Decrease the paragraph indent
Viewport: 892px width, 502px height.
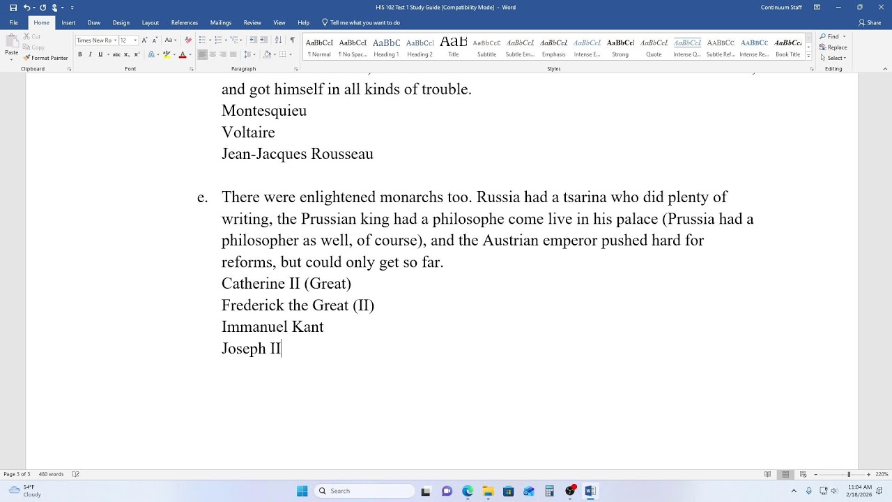point(254,40)
